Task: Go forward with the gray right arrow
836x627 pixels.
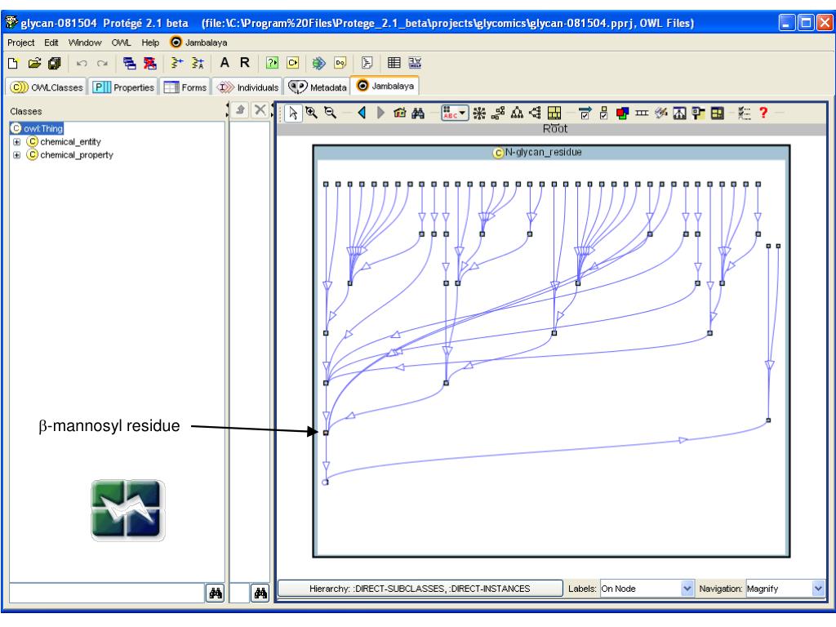Action: (x=380, y=113)
